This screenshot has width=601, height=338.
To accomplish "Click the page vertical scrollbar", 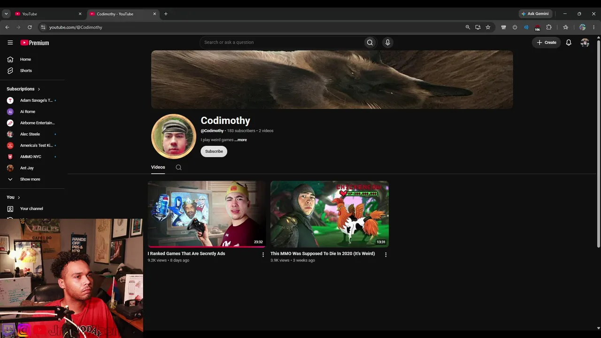I will point(598,144).
